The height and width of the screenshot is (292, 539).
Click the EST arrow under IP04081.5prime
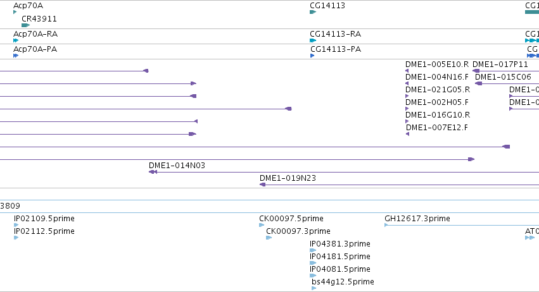[x=313, y=276]
